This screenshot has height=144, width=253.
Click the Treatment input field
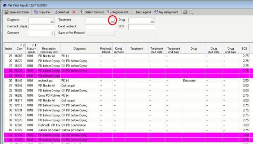[x=98, y=20]
